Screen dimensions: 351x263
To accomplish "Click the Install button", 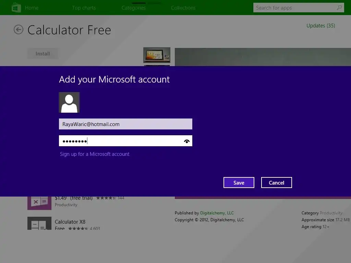I will (x=43, y=54).
